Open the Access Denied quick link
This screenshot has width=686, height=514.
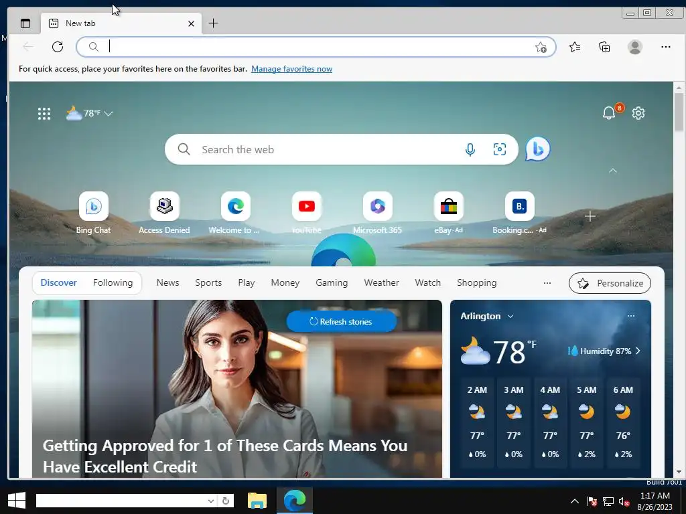click(165, 213)
